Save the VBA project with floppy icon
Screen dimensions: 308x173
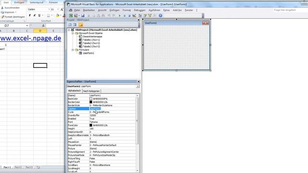pyautogui.click(x=83, y=15)
